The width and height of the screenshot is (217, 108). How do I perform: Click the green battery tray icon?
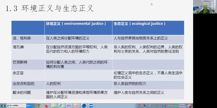[157, 106]
